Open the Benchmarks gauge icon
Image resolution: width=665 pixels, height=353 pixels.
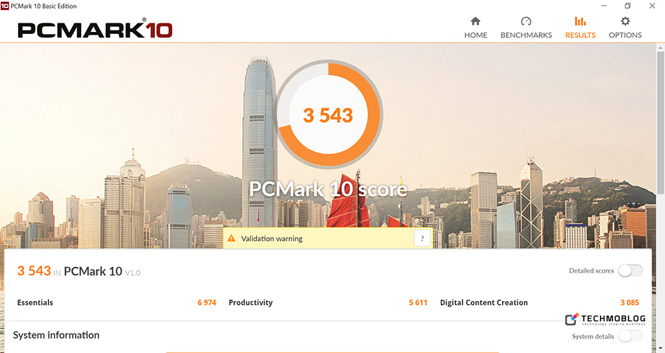526,21
